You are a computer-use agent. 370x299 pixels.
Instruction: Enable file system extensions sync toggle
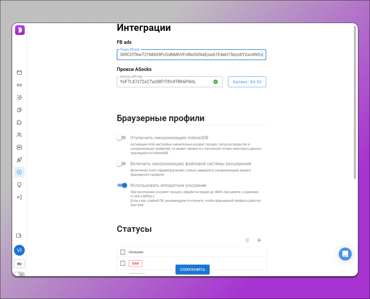tap(121, 163)
